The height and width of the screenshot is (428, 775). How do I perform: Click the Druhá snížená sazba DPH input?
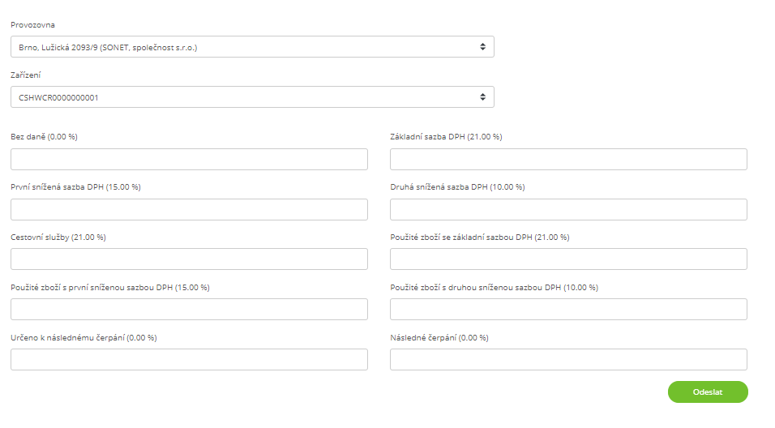pos(568,210)
